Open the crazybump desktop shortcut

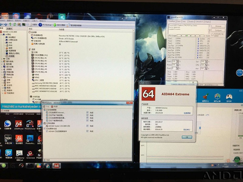click(x=19, y=156)
